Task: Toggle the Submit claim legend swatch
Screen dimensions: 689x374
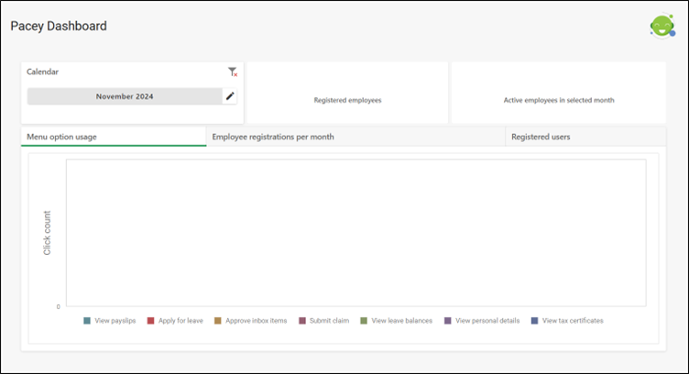Action: (x=302, y=321)
